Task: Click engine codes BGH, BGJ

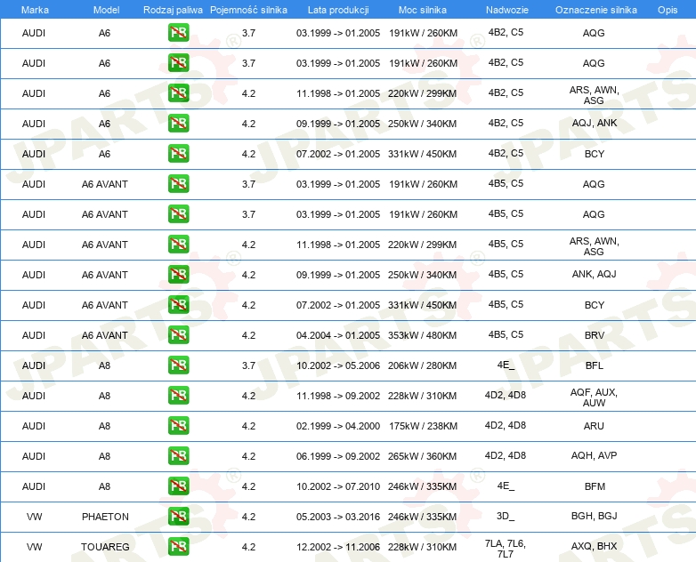Action: [x=594, y=516]
